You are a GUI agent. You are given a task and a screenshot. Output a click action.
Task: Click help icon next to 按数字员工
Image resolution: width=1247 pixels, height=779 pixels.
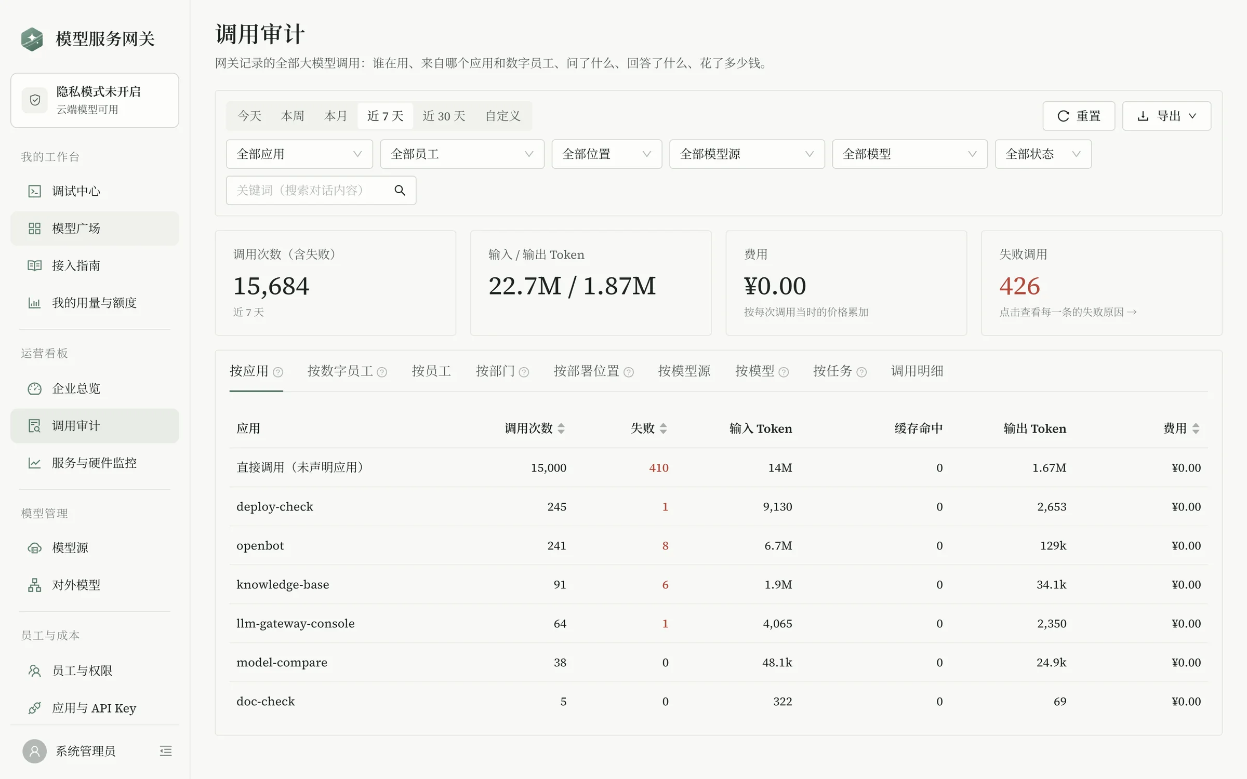click(382, 372)
